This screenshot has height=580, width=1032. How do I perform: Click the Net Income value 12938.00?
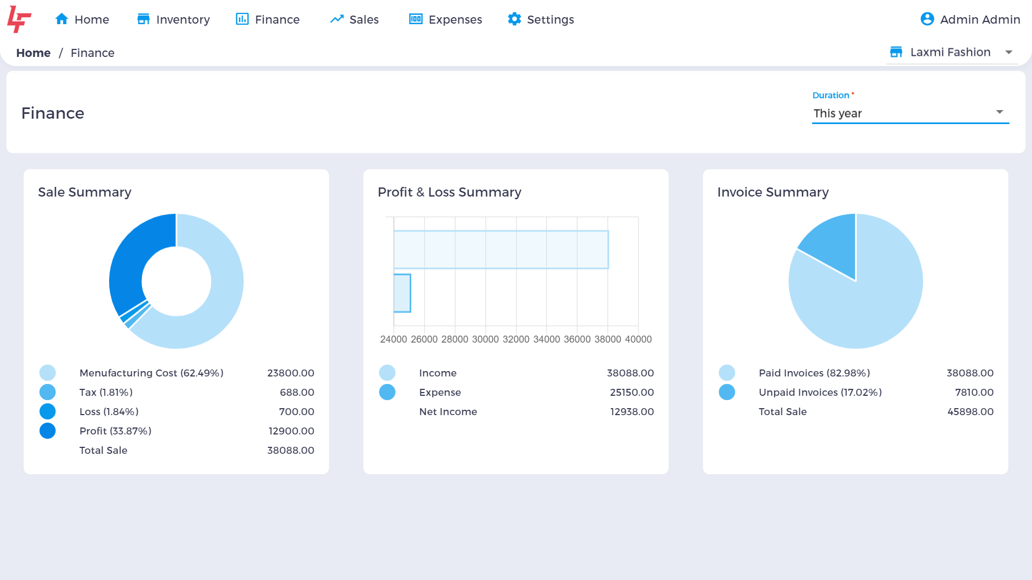click(x=632, y=412)
